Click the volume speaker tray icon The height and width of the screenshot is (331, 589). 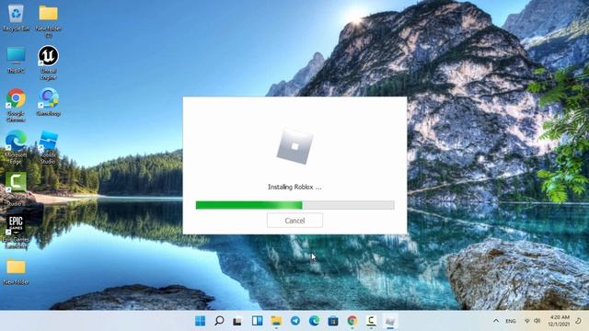pyautogui.click(x=537, y=321)
